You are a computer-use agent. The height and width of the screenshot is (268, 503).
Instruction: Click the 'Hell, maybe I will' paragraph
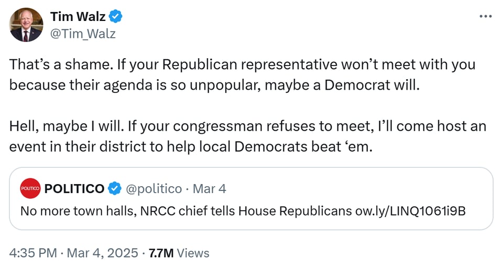coord(247,126)
